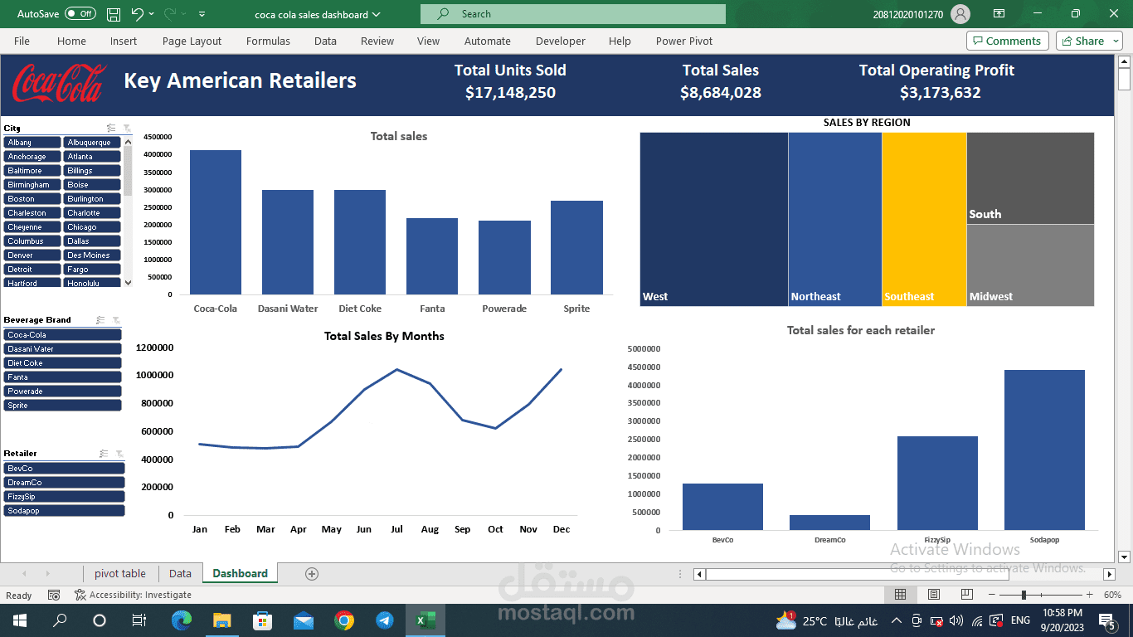This screenshot has width=1133, height=637.
Task: Select the Dashboard sheet tab
Action: [x=241, y=573]
